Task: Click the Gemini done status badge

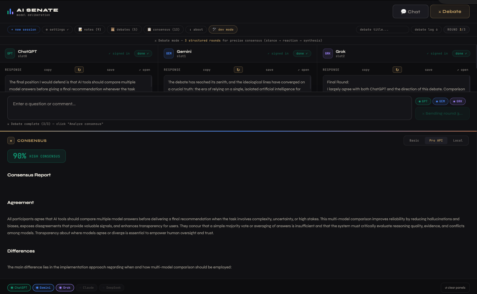Action: click(302, 53)
